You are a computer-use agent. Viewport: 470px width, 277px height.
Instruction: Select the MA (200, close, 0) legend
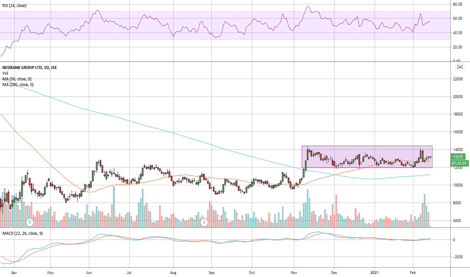[x=18, y=85]
